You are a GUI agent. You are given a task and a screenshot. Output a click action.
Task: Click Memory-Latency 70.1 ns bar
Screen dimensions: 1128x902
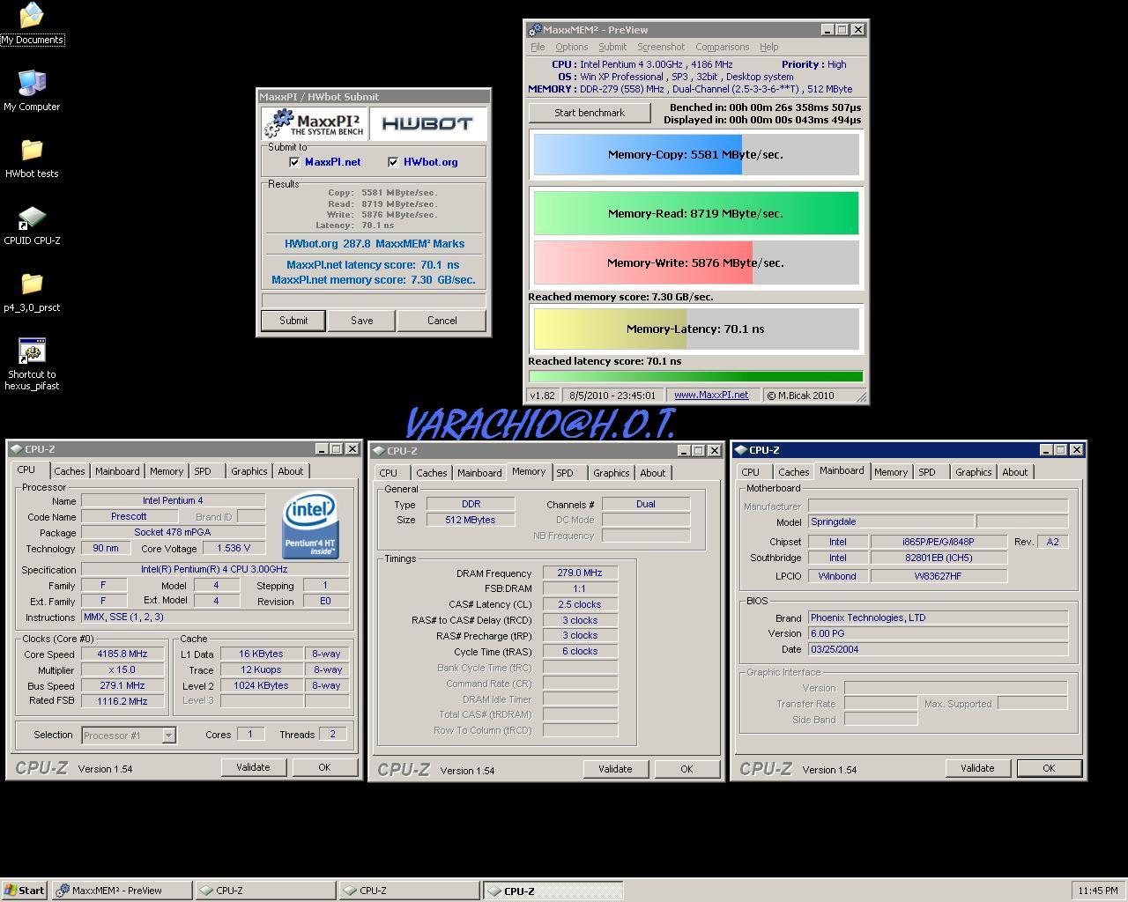point(696,329)
